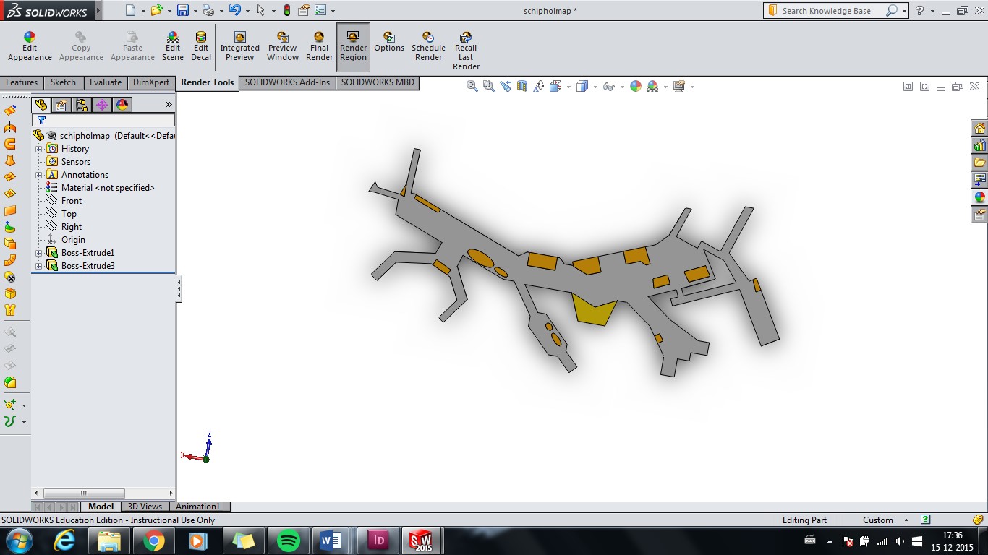The height and width of the screenshot is (555, 988).
Task: Expand the manager pane tabs chevron
Action: (x=169, y=105)
